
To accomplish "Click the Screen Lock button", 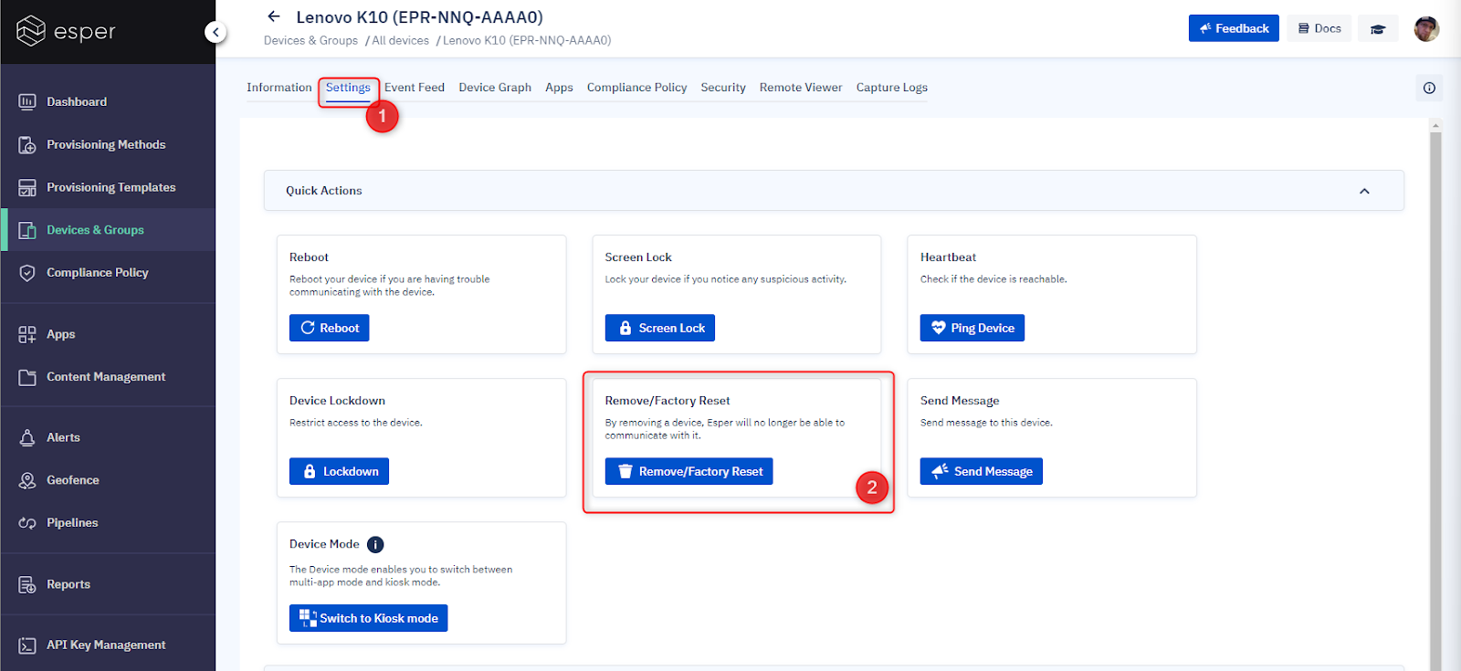I will [x=660, y=328].
